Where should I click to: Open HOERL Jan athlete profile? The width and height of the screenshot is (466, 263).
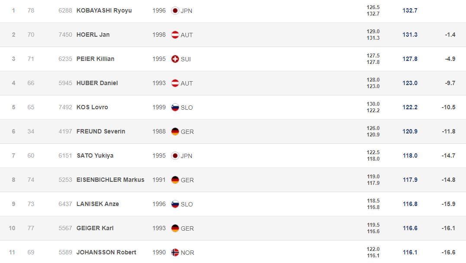[x=93, y=35]
